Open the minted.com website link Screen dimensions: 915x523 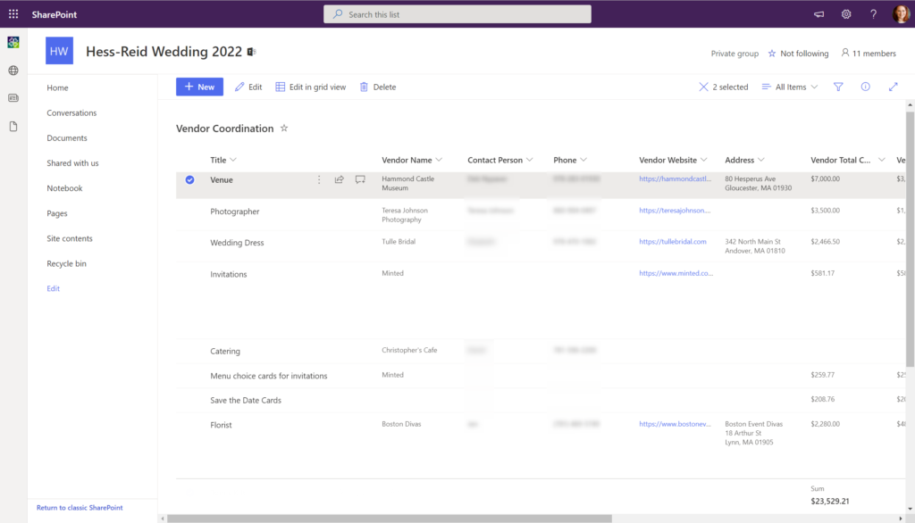pos(676,273)
